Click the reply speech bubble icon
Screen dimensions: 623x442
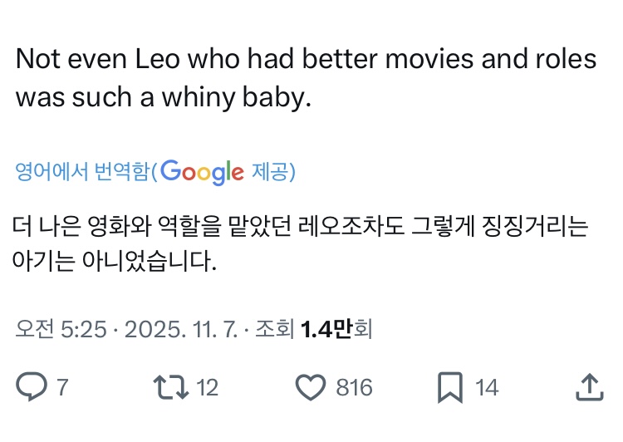[x=32, y=386]
